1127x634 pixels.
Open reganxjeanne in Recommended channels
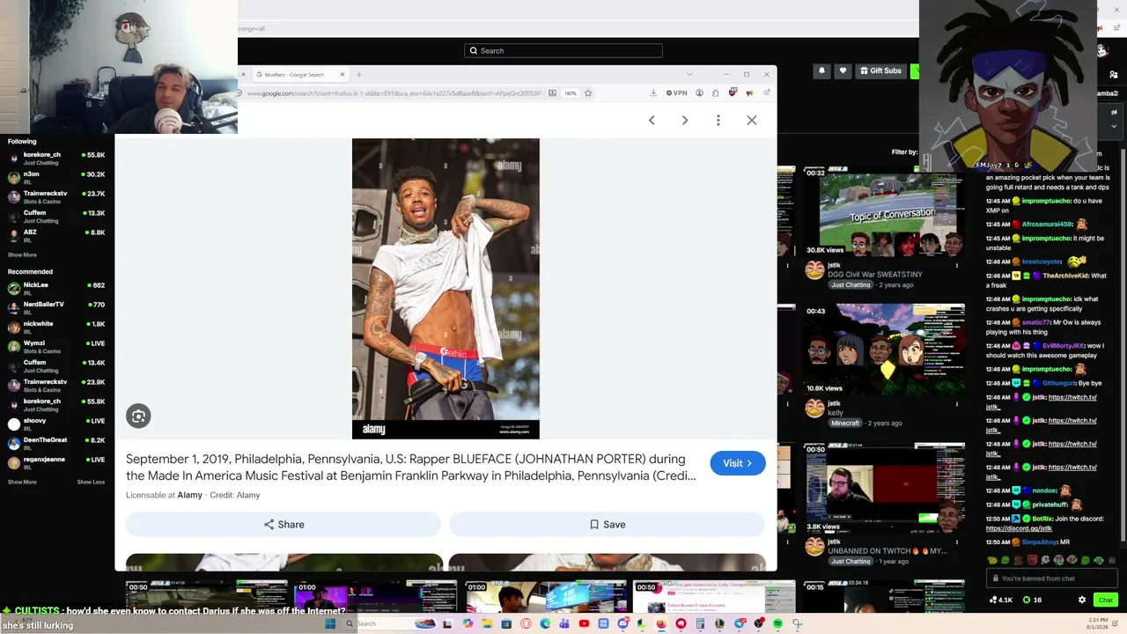click(57, 463)
